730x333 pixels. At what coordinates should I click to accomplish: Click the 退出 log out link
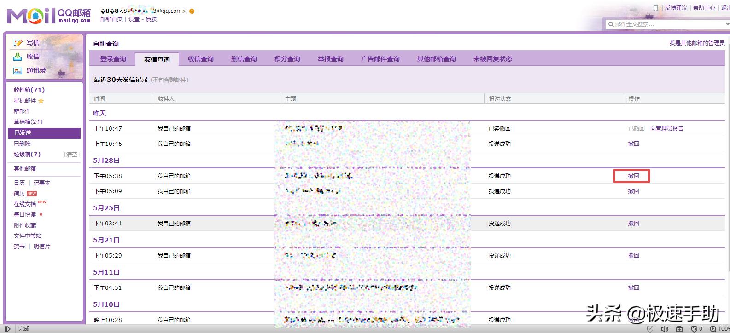coord(725,8)
